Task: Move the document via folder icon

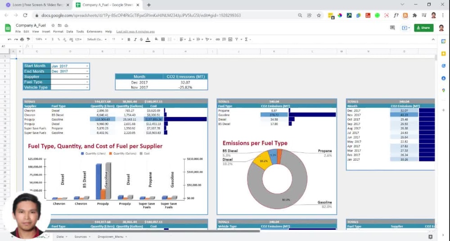Action: click(60, 26)
